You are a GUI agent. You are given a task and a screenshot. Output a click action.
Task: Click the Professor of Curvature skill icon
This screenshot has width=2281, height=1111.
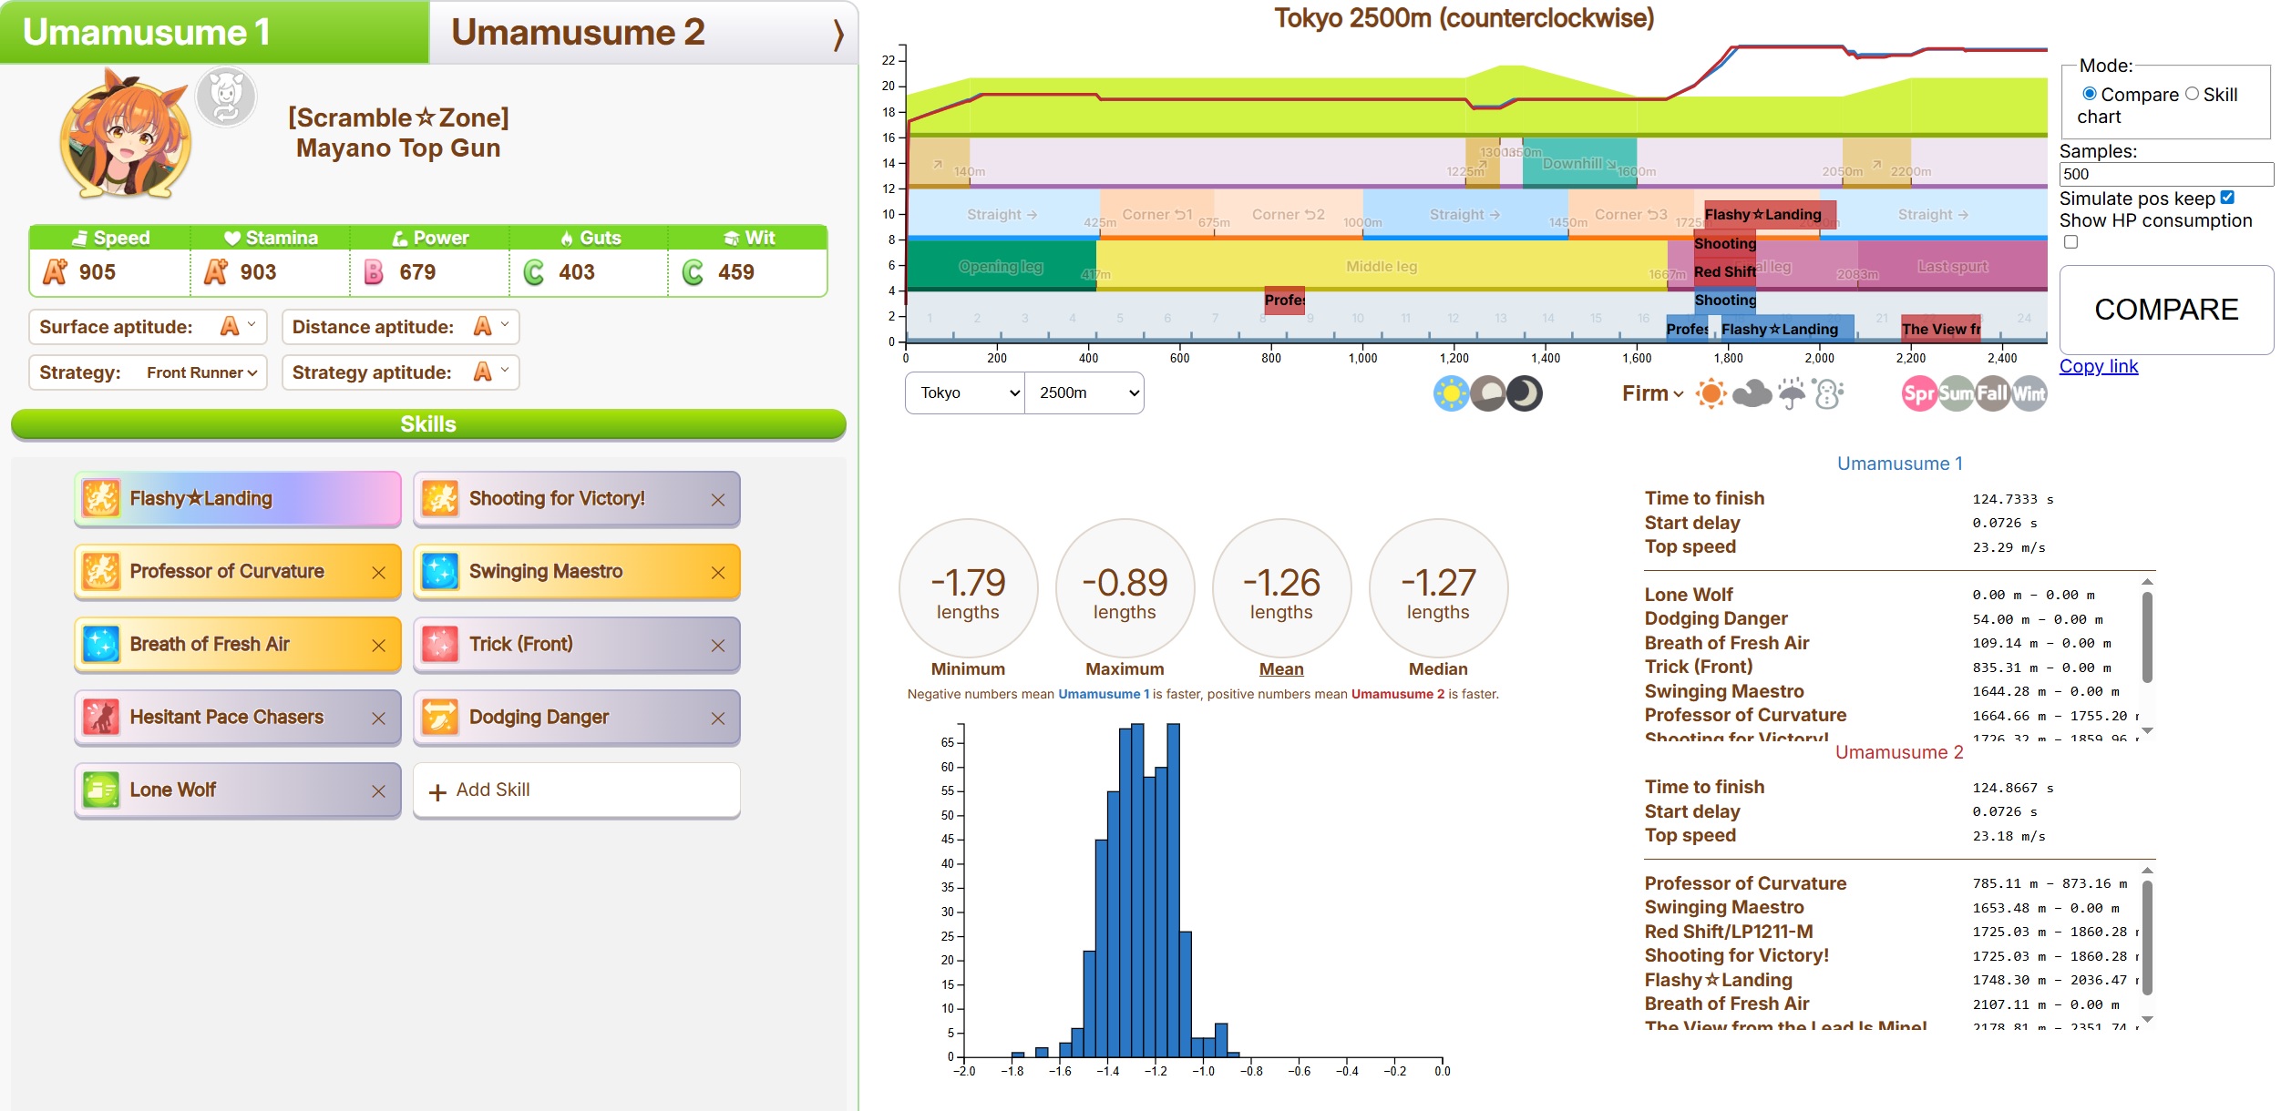101,571
